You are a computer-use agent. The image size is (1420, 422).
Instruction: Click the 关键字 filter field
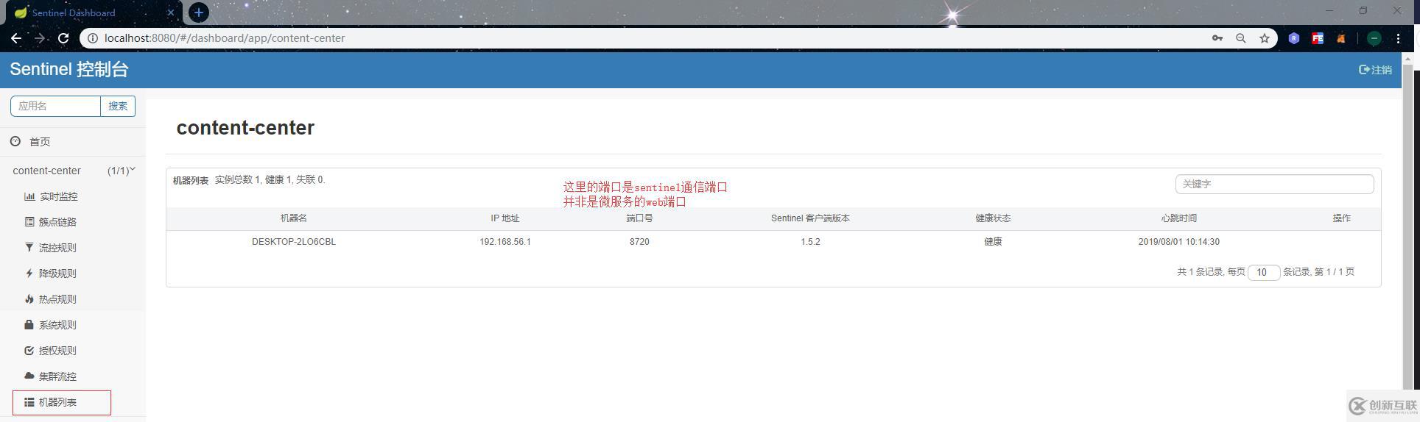[1274, 184]
